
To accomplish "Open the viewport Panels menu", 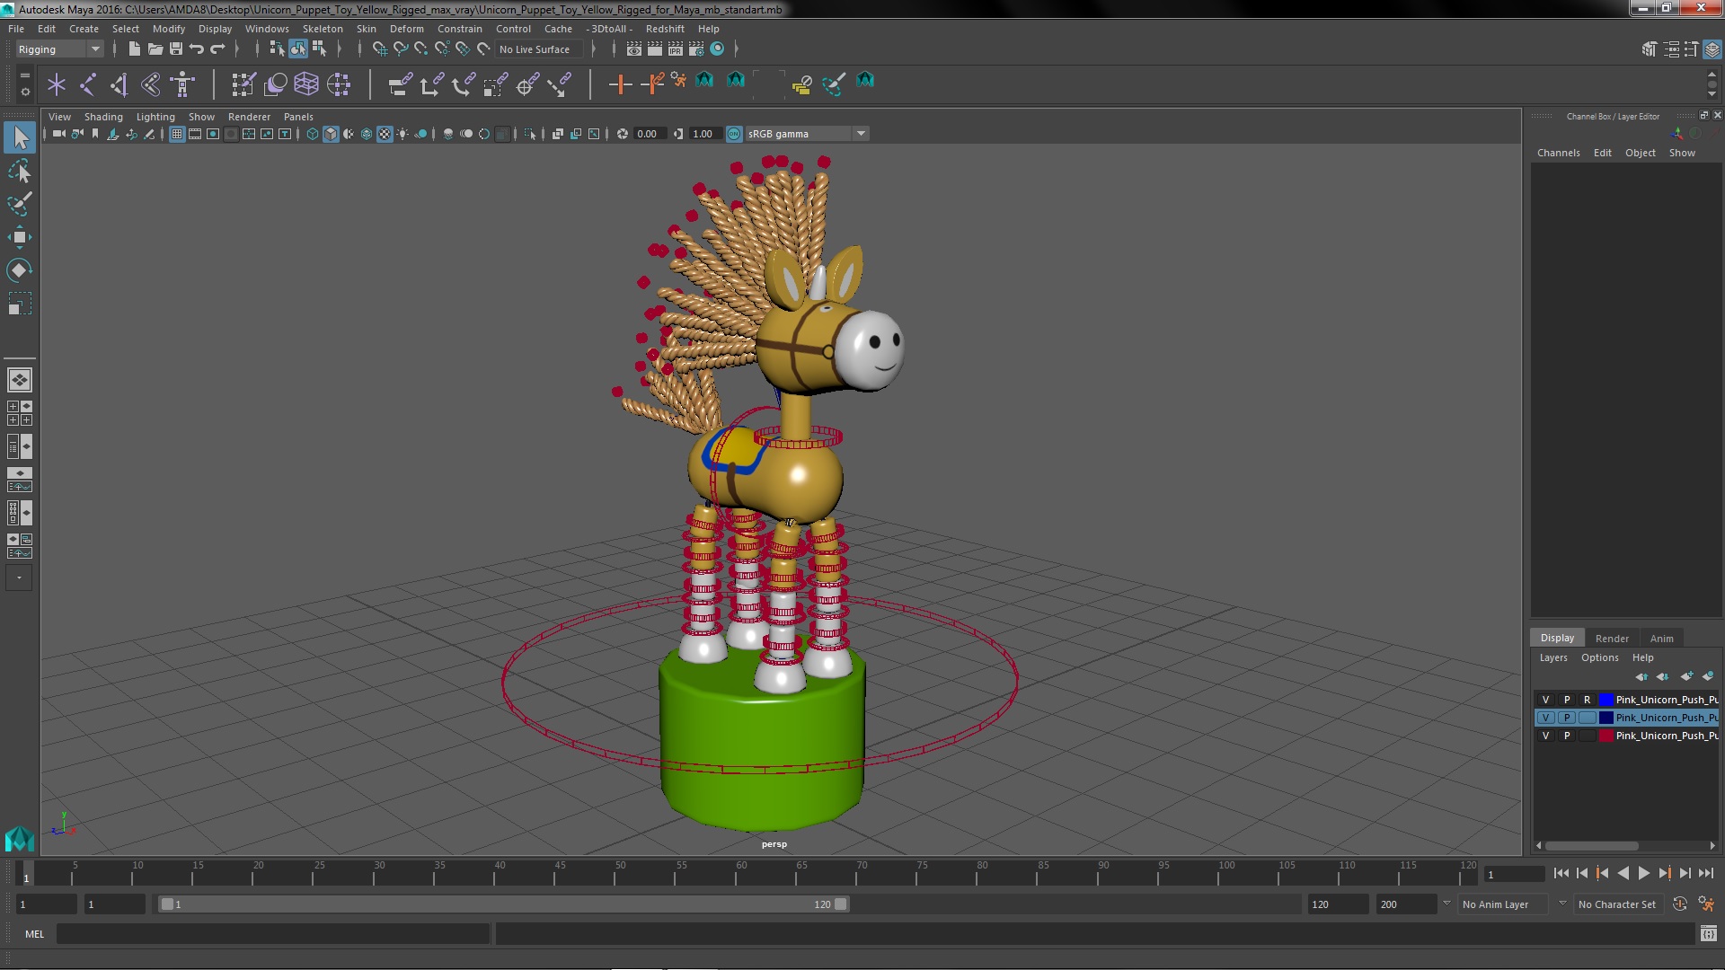I will [298, 117].
